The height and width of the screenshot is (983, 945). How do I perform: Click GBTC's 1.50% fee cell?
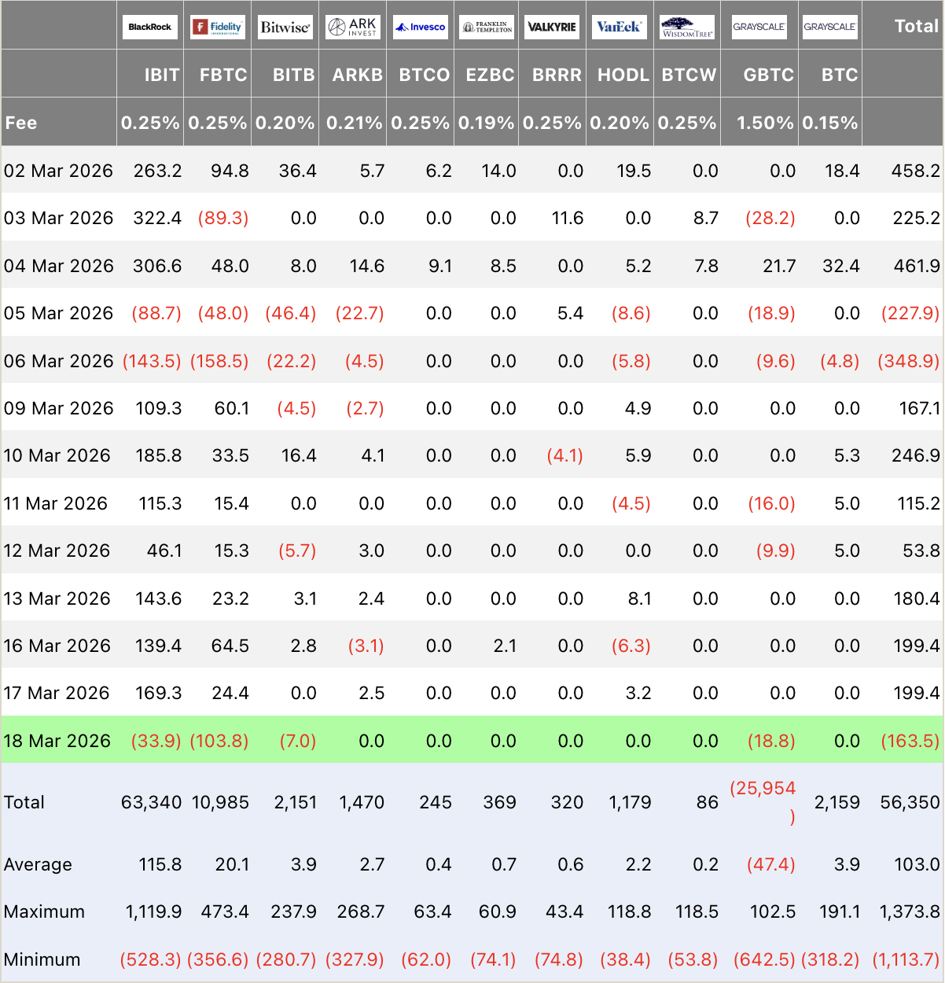764,123
